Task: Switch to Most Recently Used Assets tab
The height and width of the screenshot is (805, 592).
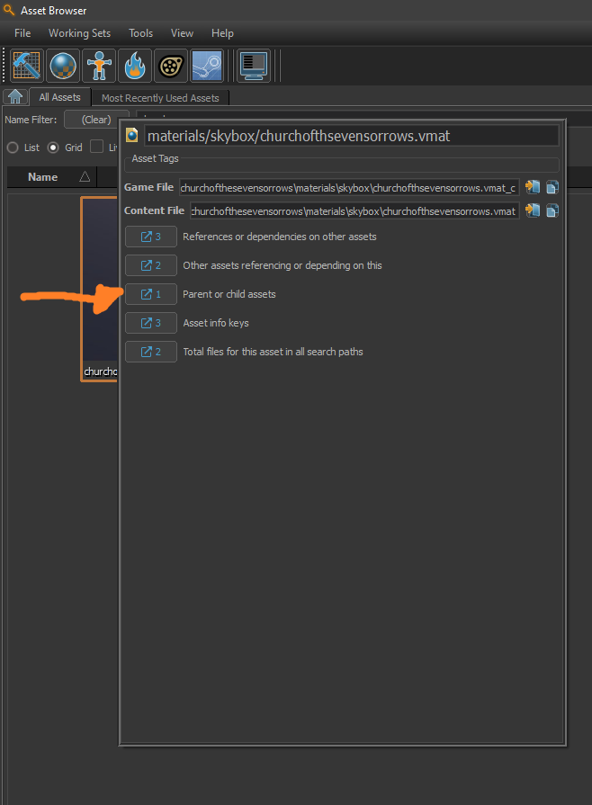Action: point(160,97)
